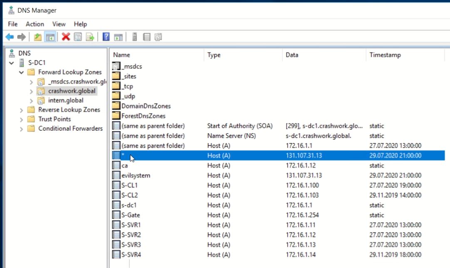450x268 pixels.
Task: Click the New Server toolbar icon
Action: click(134, 37)
